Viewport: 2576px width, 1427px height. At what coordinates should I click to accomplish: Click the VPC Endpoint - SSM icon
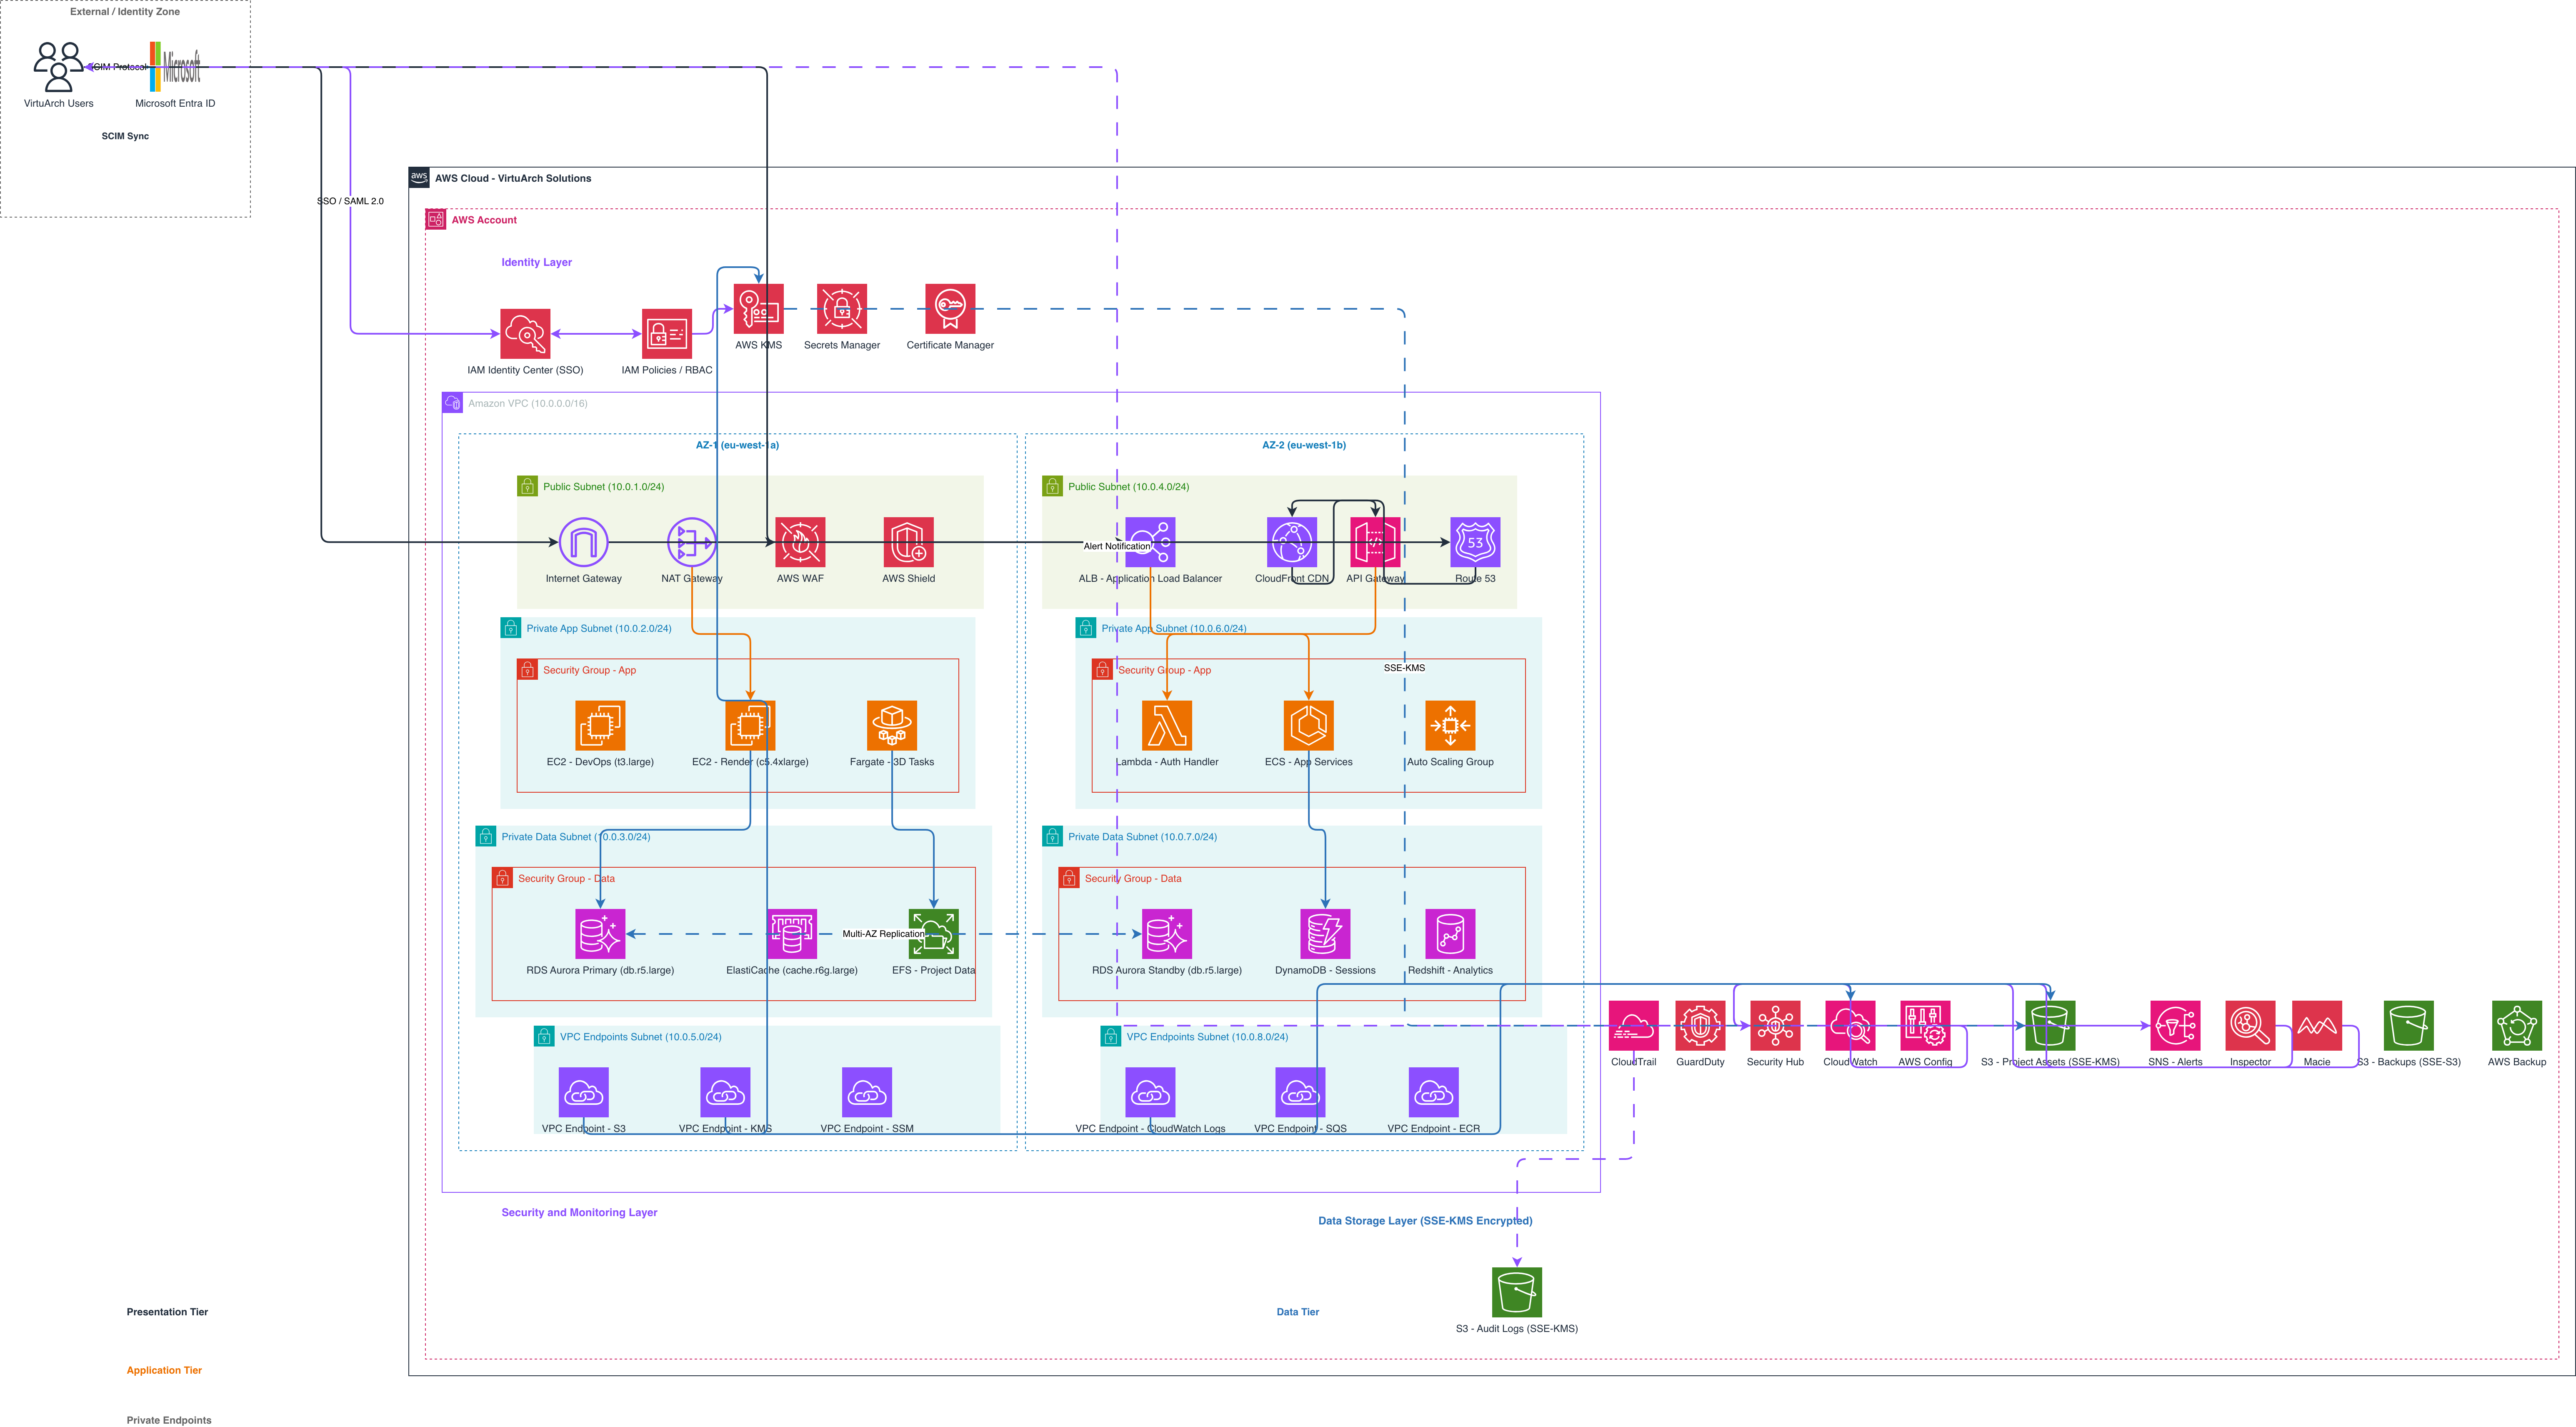[867, 1092]
